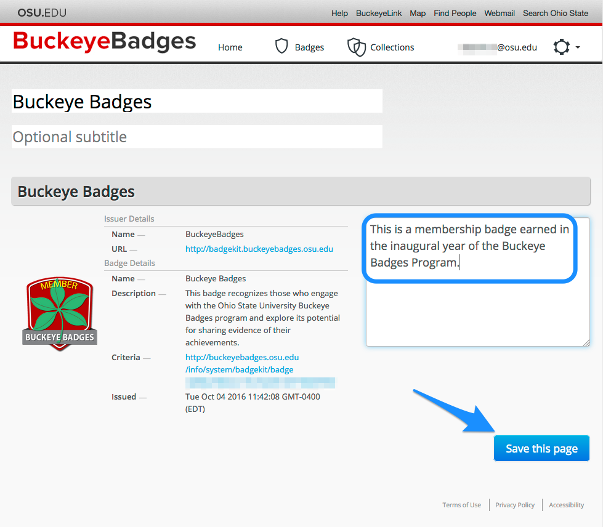603x527 pixels.
Task: Go to the Home page
Action: pos(230,47)
